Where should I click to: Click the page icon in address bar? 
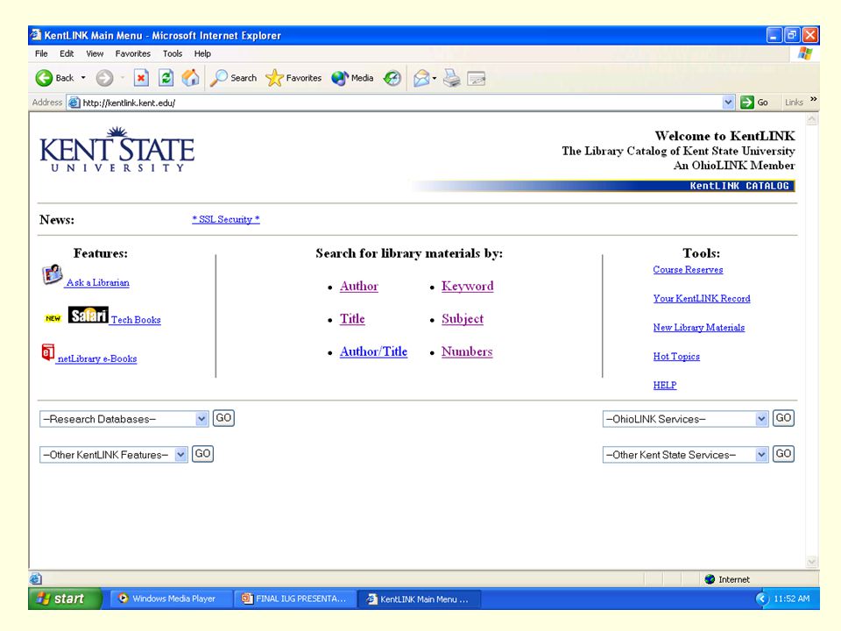[74, 103]
